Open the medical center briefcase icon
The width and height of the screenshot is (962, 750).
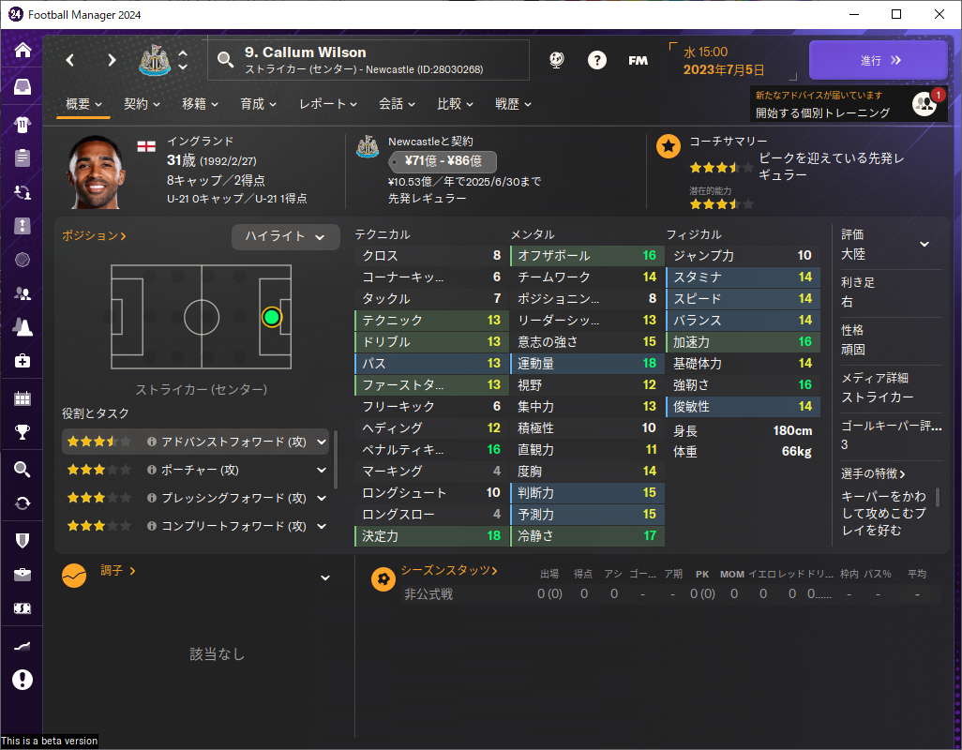pyautogui.click(x=23, y=361)
